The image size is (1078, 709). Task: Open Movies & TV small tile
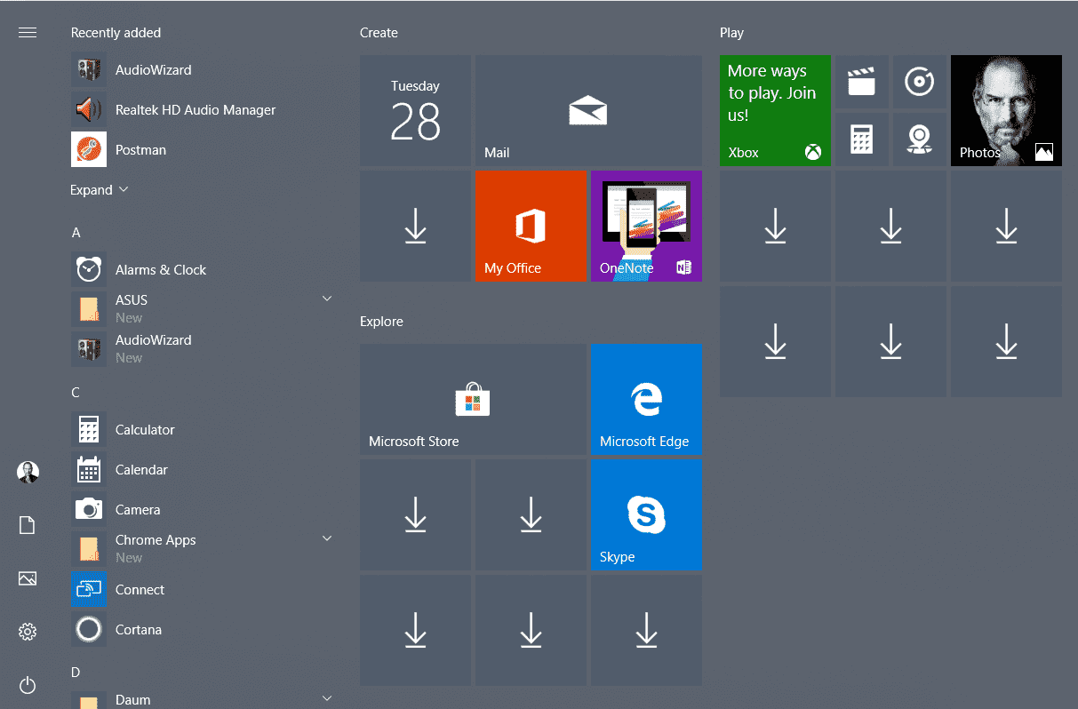tap(862, 82)
